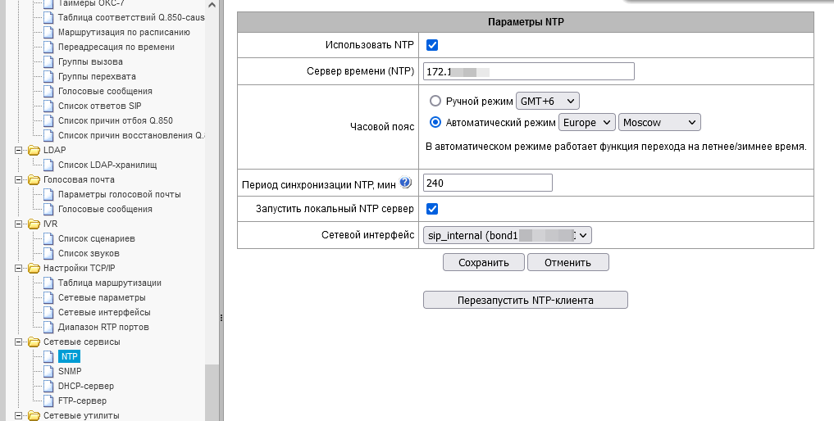This screenshot has height=421, width=834.
Task: Click the SNMP page icon in tree
Action: (x=48, y=371)
